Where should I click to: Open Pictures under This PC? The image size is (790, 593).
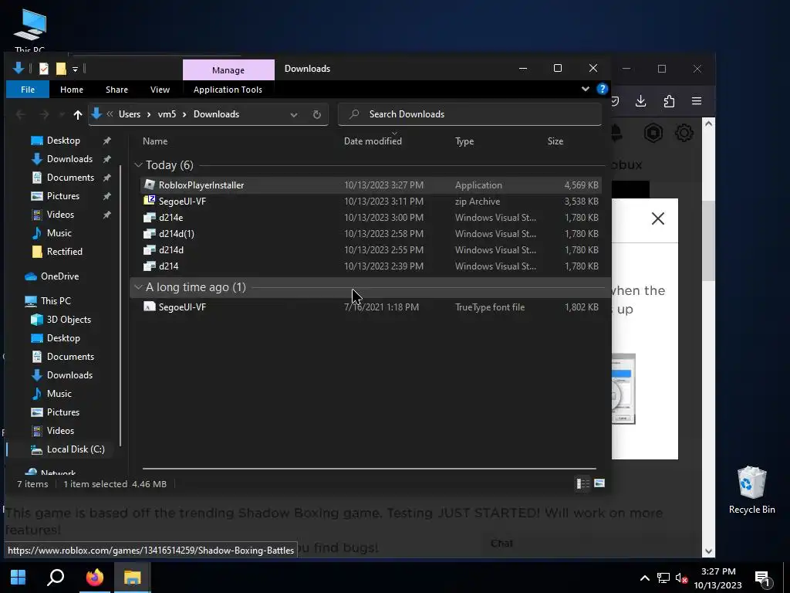(x=63, y=412)
